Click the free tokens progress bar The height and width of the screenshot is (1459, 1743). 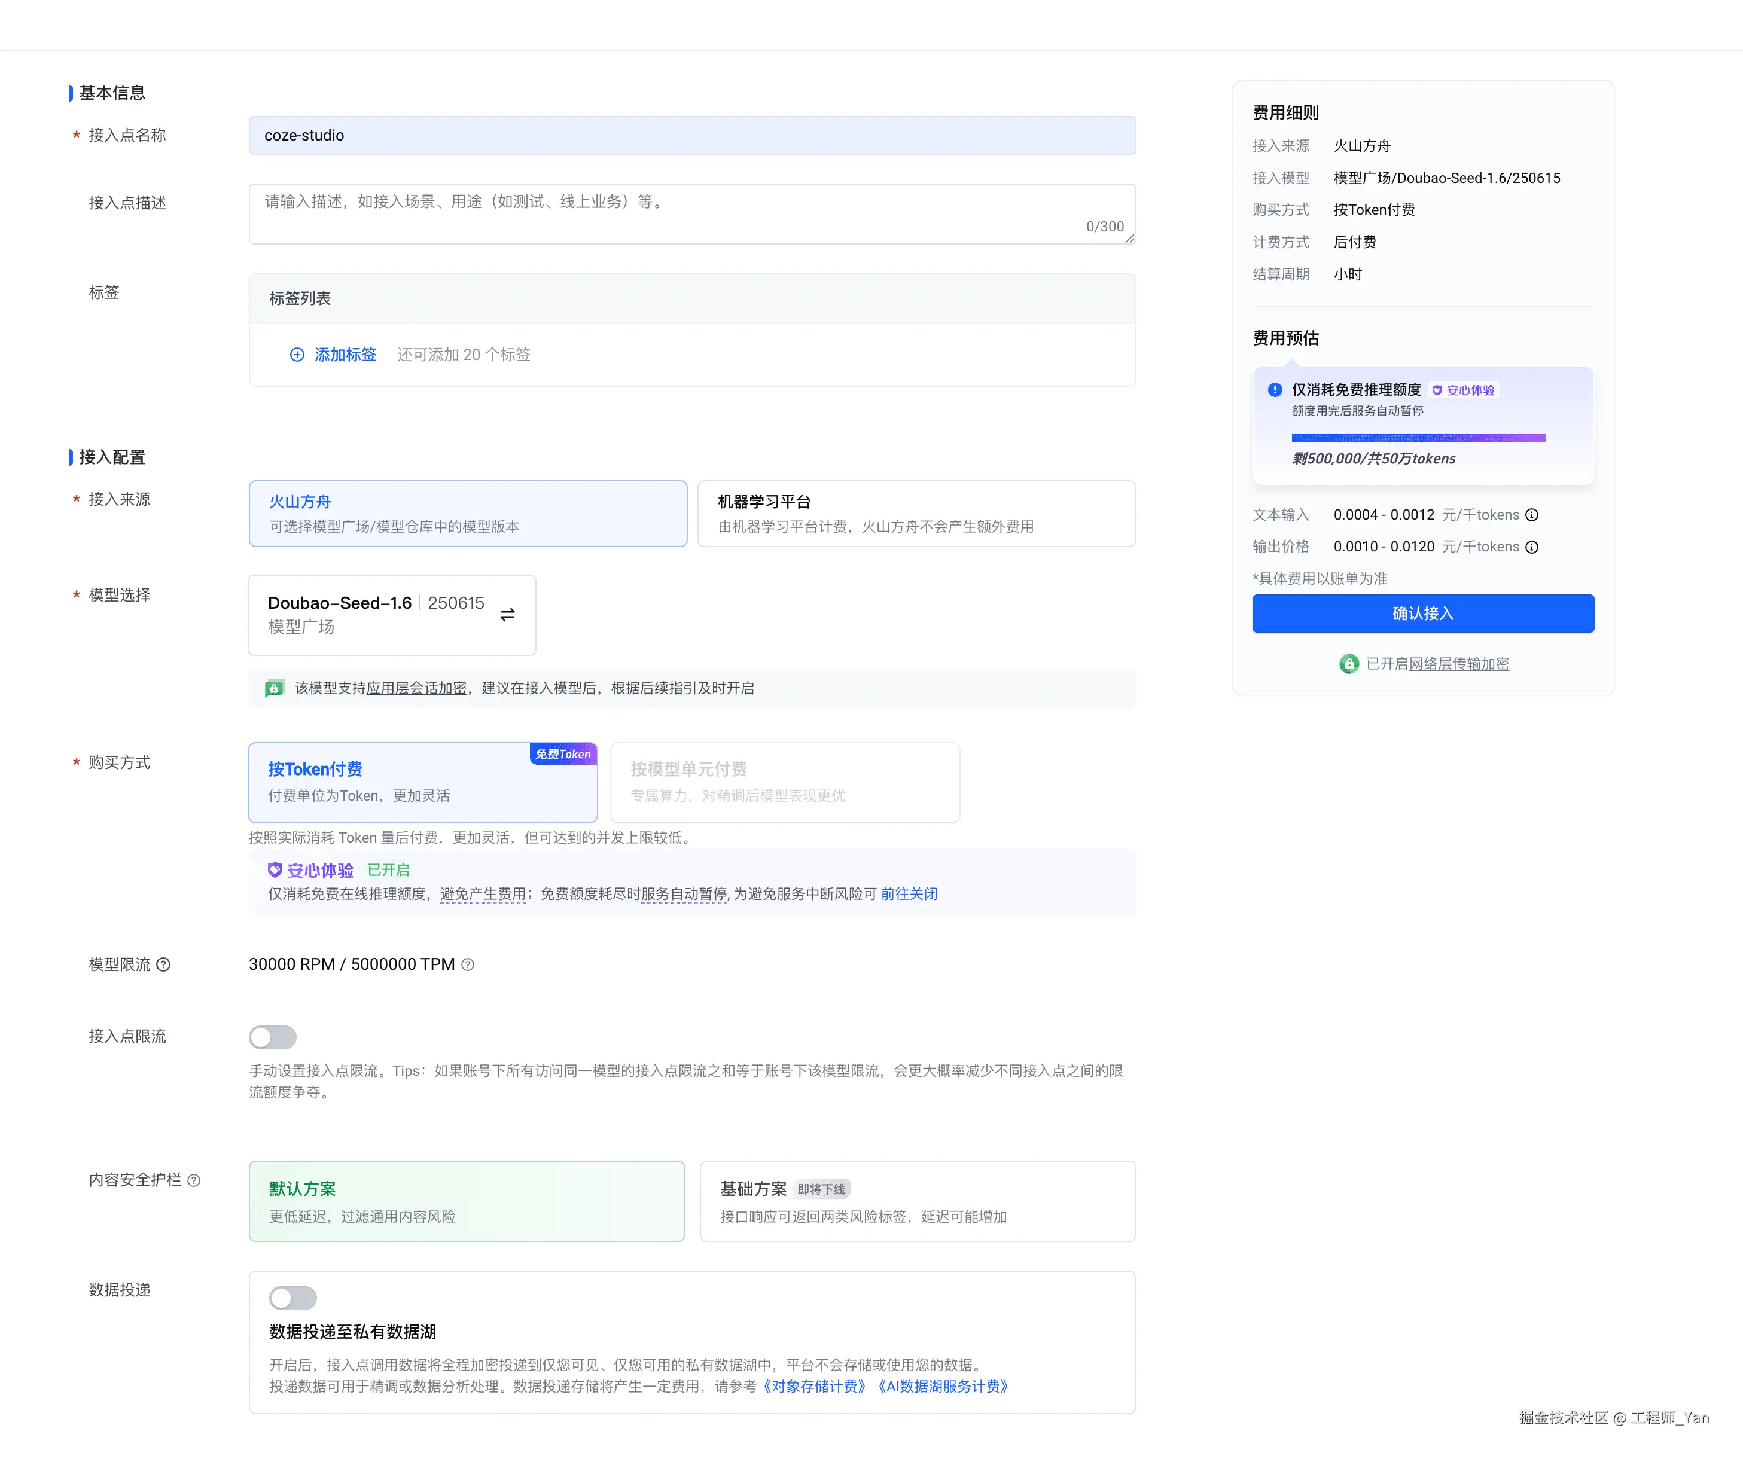(1418, 437)
